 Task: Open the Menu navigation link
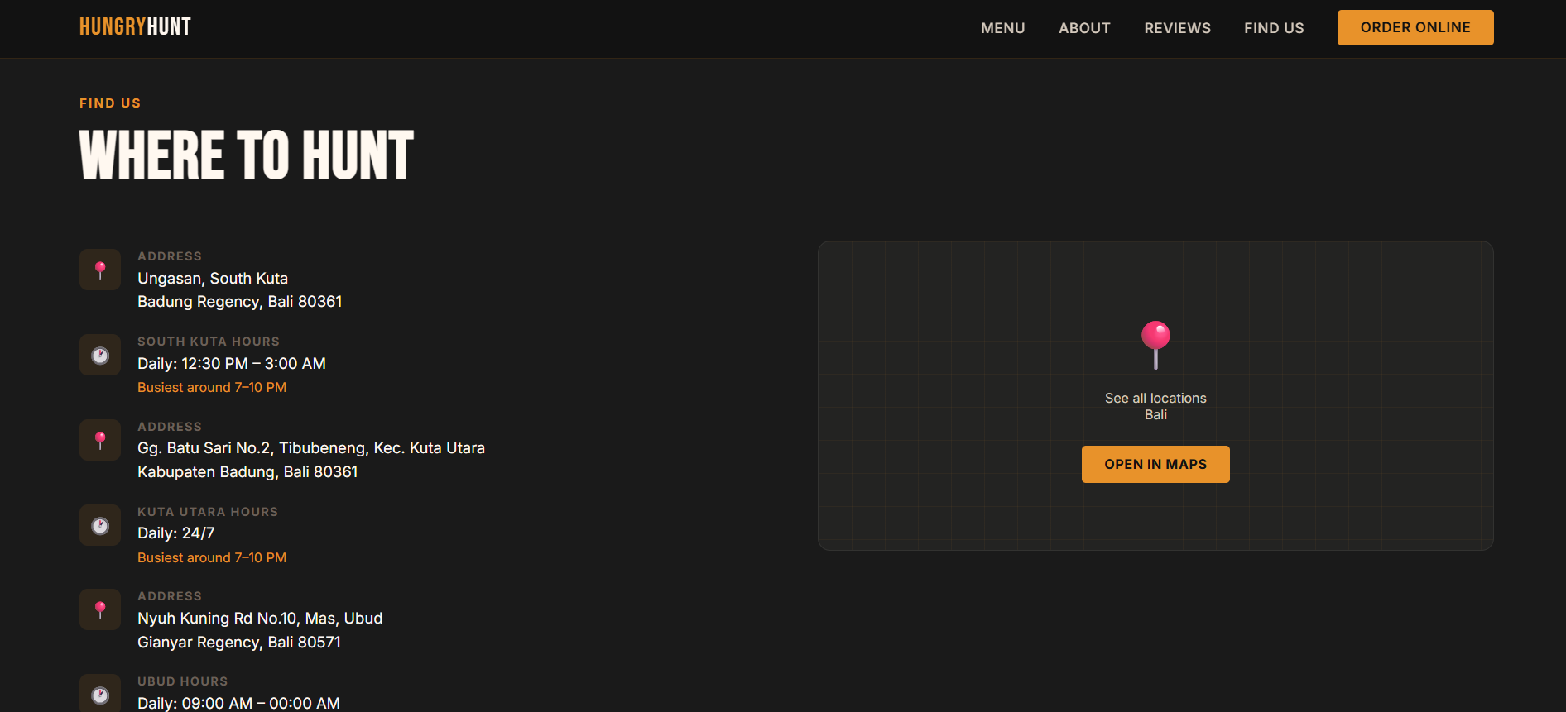[1003, 28]
